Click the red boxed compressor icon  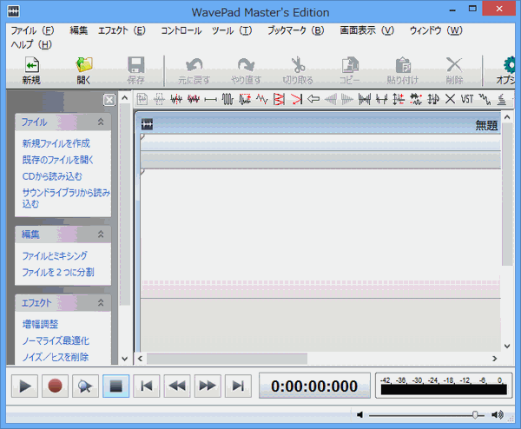279,99
